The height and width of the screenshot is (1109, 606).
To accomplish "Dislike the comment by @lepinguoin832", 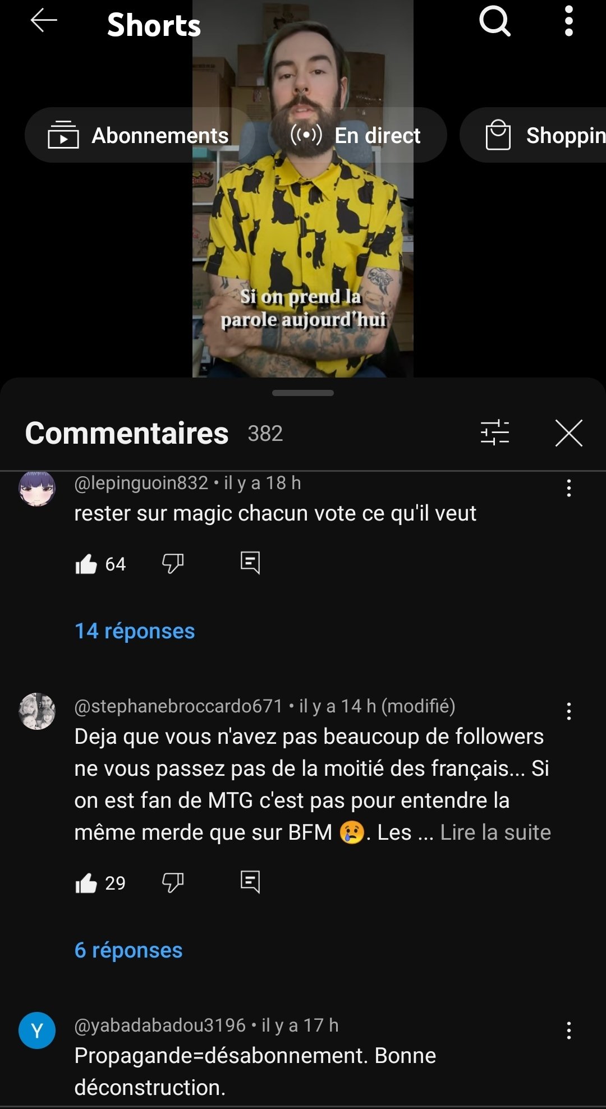I will pyautogui.click(x=173, y=563).
